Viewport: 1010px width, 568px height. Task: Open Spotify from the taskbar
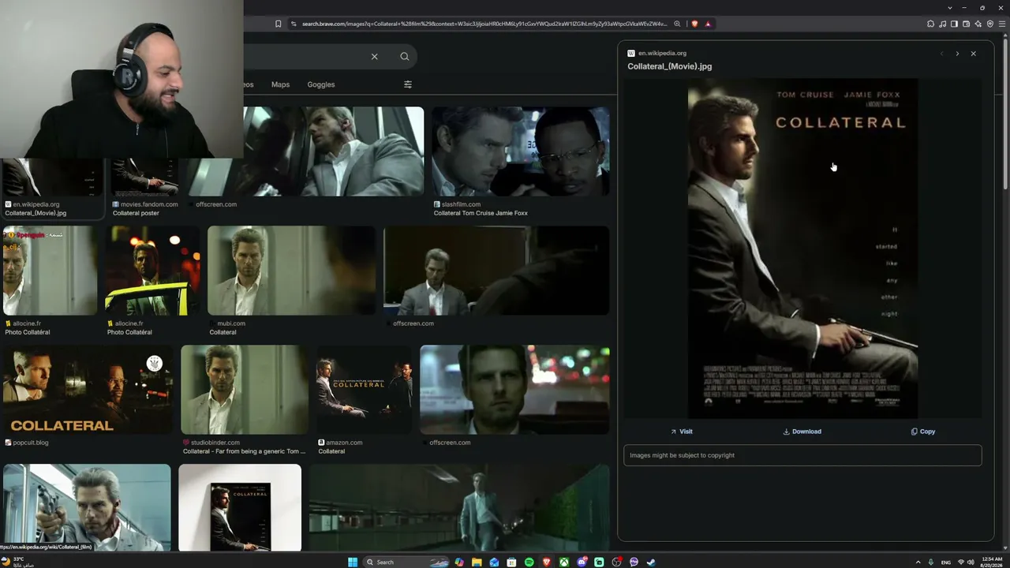(x=529, y=562)
